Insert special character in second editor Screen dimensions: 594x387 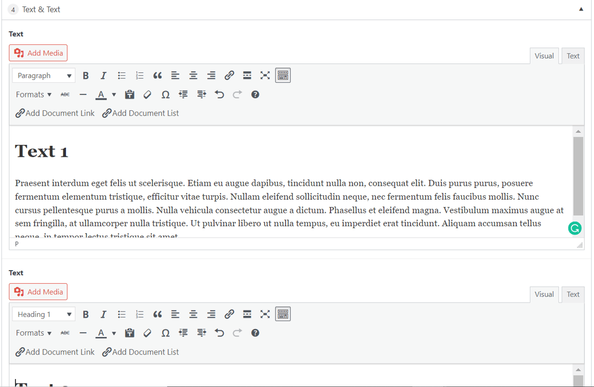click(165, 333)
